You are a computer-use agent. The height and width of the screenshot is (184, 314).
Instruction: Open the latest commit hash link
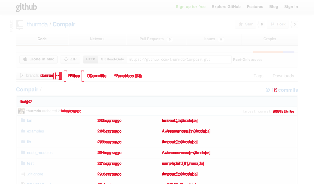coord(283,111)
